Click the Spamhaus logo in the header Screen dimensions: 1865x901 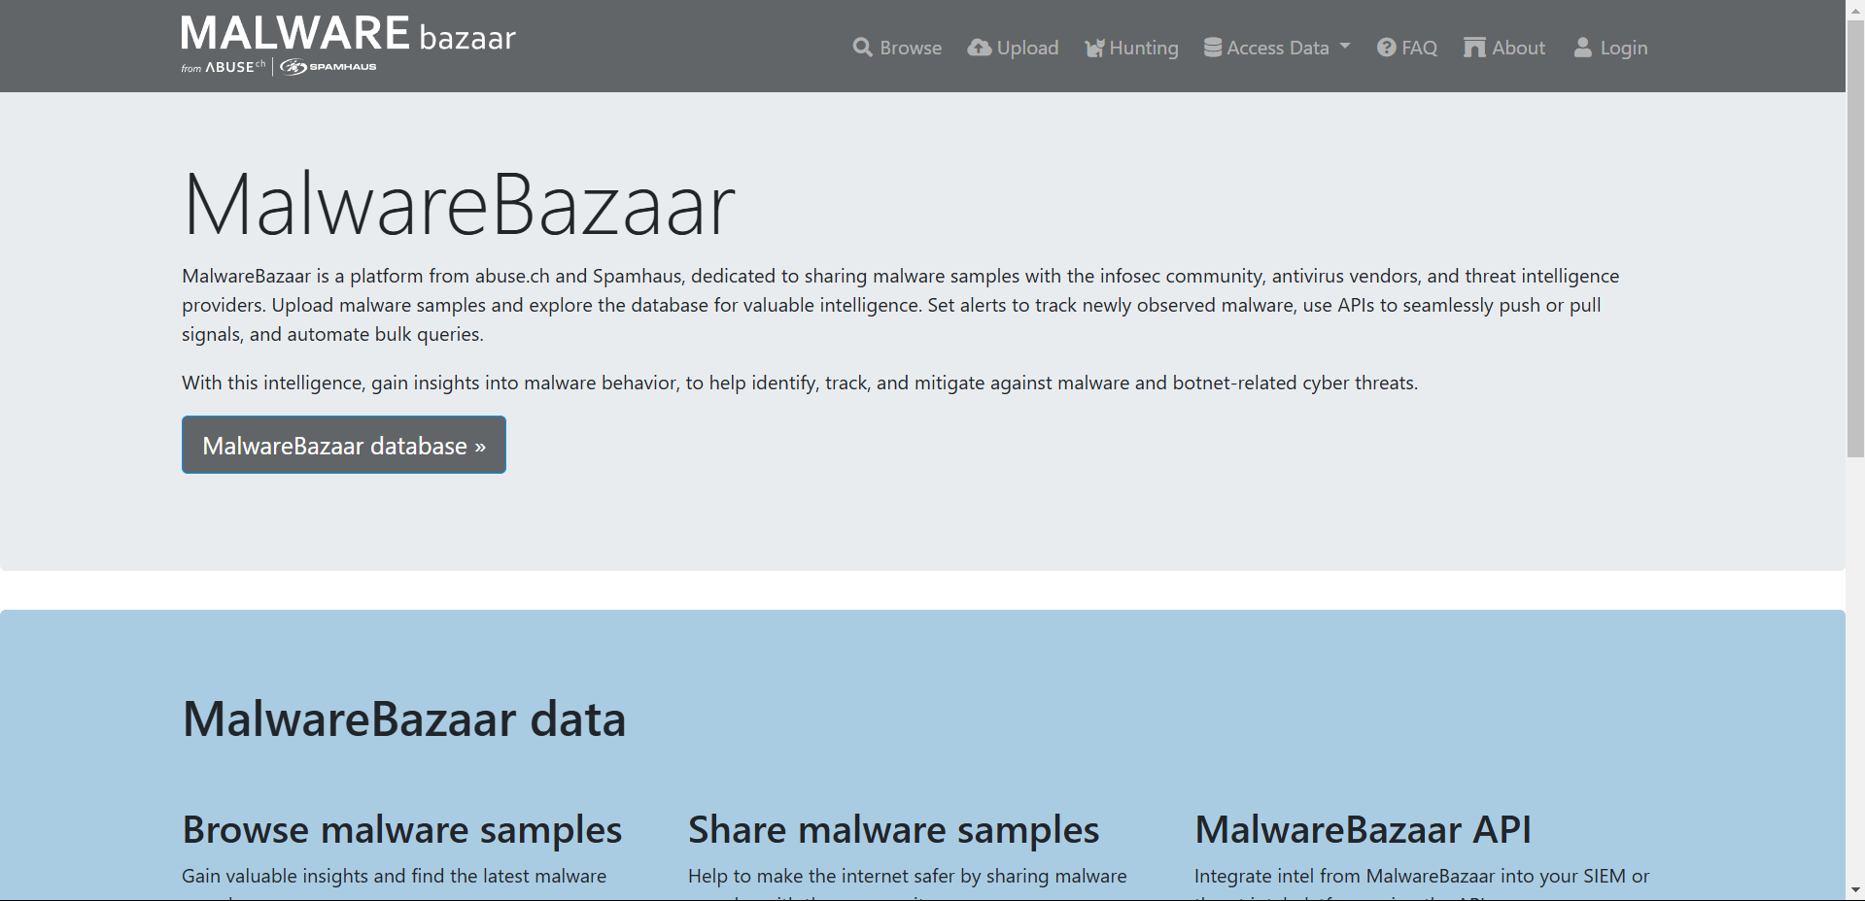point(328,67)
